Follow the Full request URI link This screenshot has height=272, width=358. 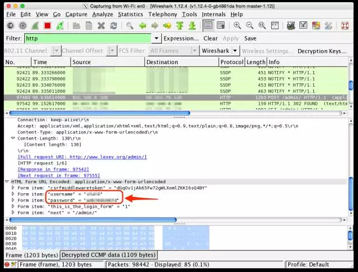tap(82, 157)
